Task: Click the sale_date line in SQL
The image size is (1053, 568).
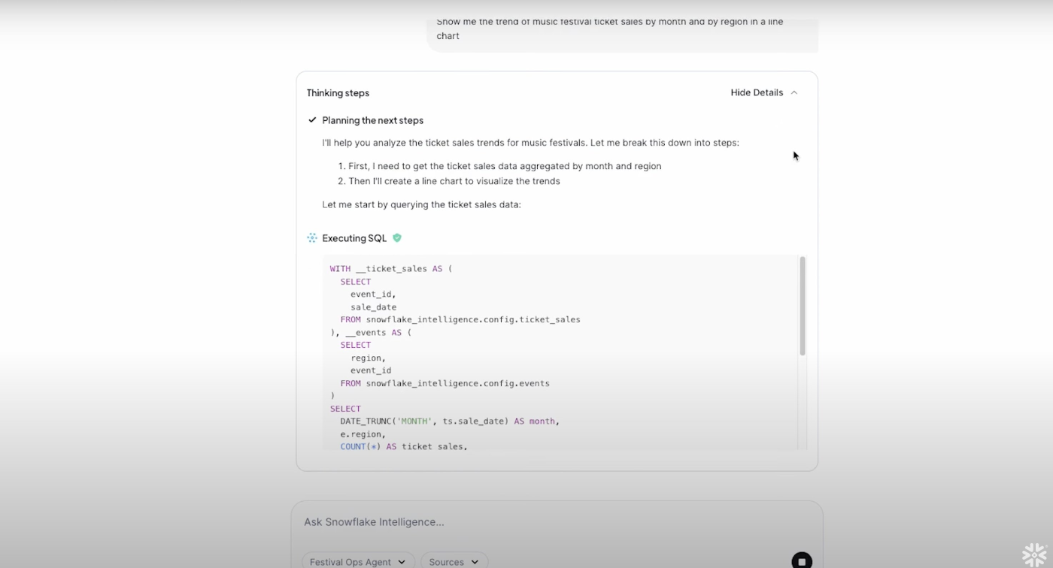Action: click(373, 307)
